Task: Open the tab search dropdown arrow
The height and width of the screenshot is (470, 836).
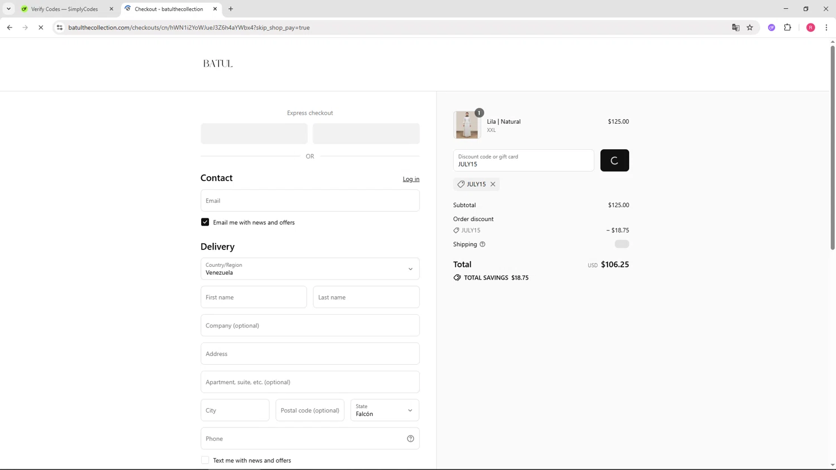Action: tap(8, 9)
